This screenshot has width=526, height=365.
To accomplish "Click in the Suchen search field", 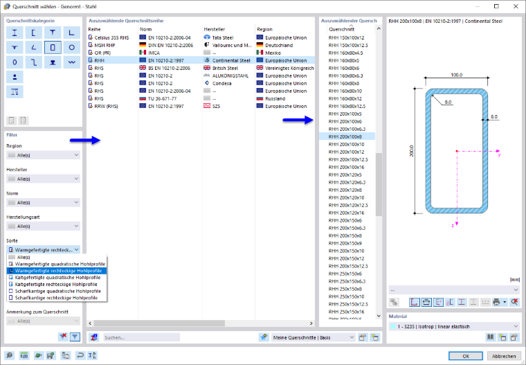I will 141,337.
